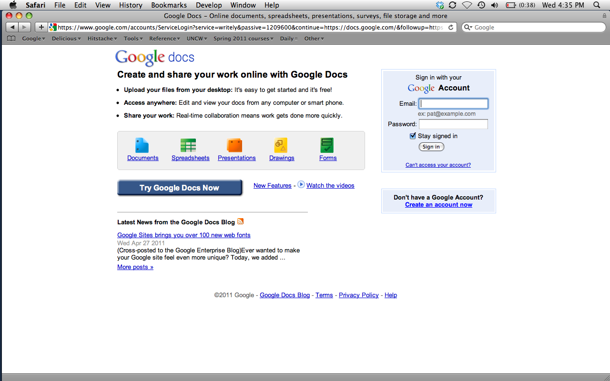
Task: Expand the Hitstache bookmarks folder
Action: click(102, 39)
